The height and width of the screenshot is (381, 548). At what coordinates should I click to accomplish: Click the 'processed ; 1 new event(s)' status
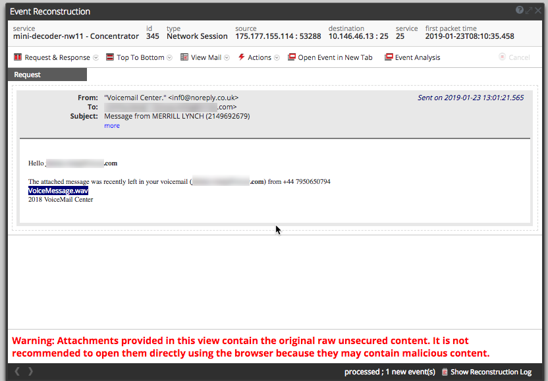(x=390, y=372)
